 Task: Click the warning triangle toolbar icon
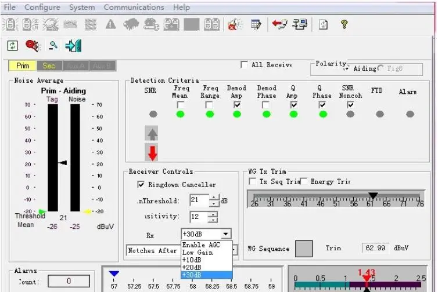coord(110,24)
